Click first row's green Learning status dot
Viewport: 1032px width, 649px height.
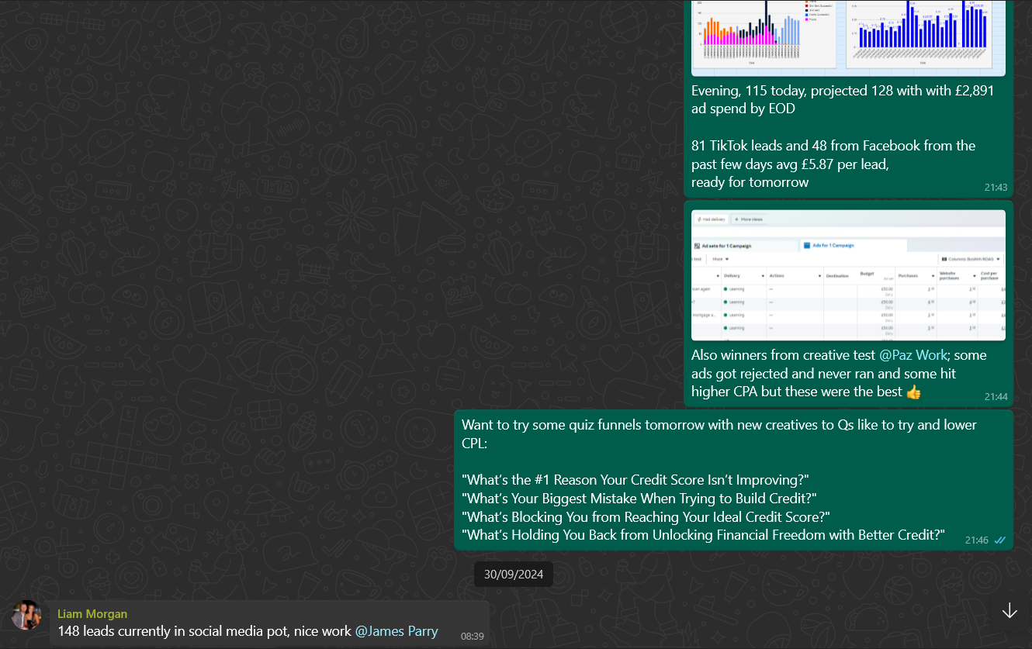(x=726, y=289)
